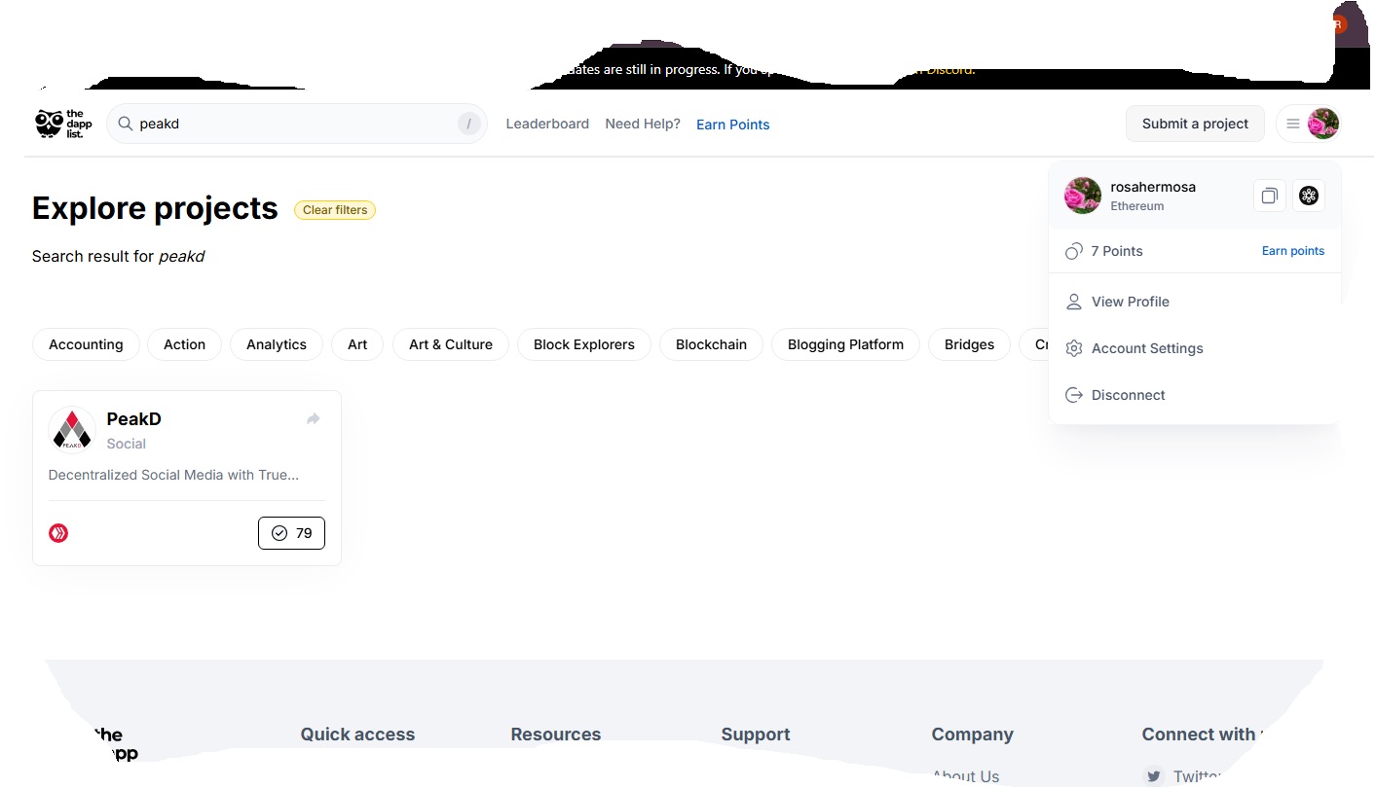Click PeakD description text
The image size is (1376, 789).
coord(173,475)
